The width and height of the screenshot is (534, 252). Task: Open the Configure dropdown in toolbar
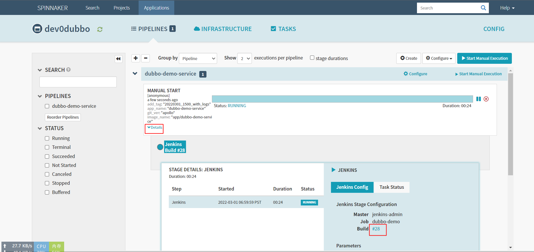[x=439, y=58]
